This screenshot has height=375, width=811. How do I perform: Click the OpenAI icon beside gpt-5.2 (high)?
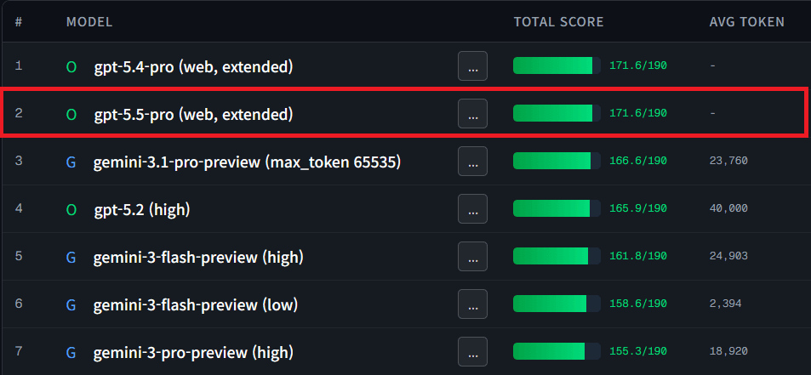point(71,209)
